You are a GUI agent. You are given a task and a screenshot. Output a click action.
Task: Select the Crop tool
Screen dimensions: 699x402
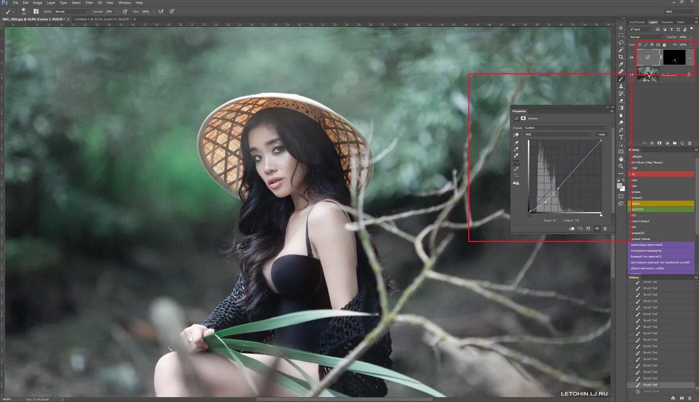pos(621,57)
